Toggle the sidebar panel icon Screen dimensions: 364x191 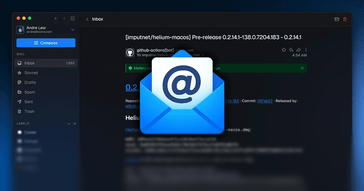click(73, 18)
